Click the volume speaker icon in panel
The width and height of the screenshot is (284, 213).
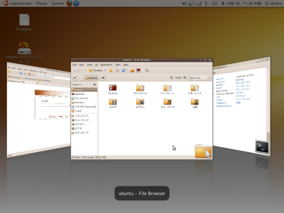pos(184,3)
